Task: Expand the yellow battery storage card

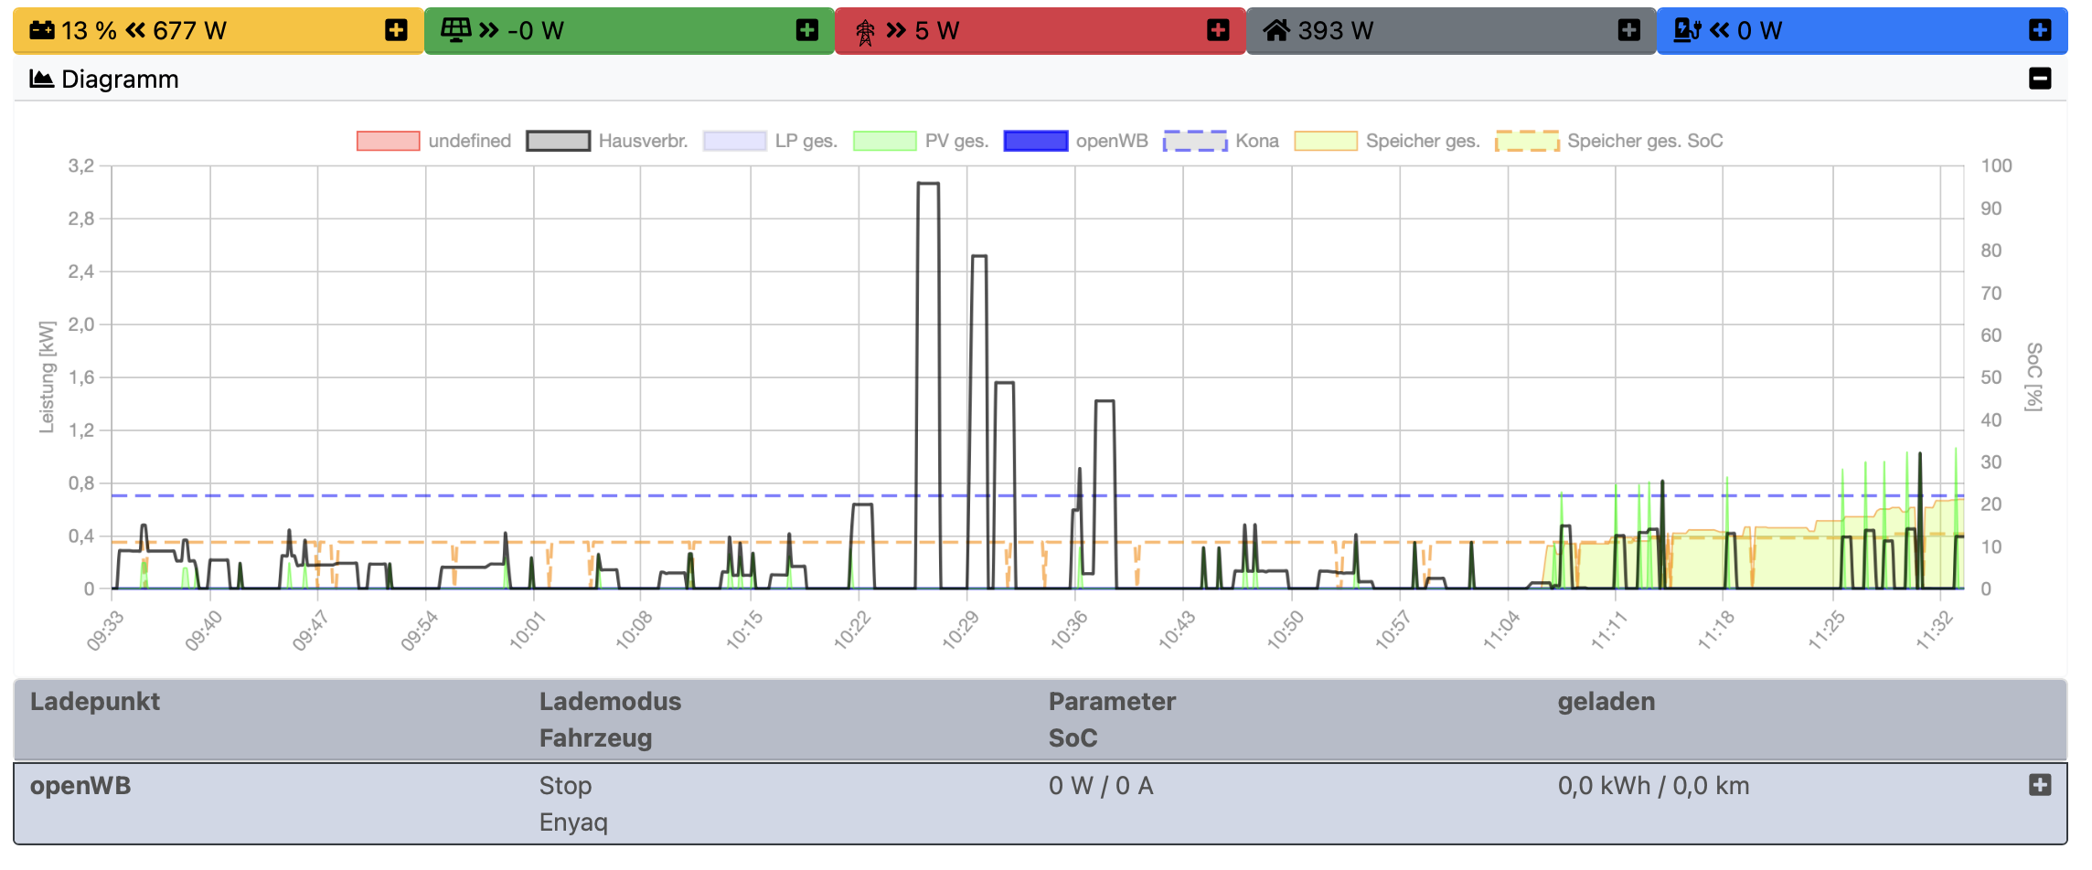Action: [x=396, y=31]
